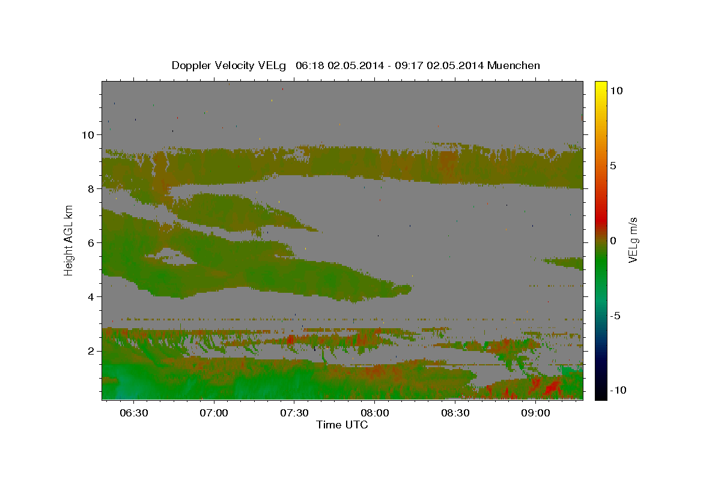Click the 09:00 time tick label
Screen dimensions: 721x480
535,413
